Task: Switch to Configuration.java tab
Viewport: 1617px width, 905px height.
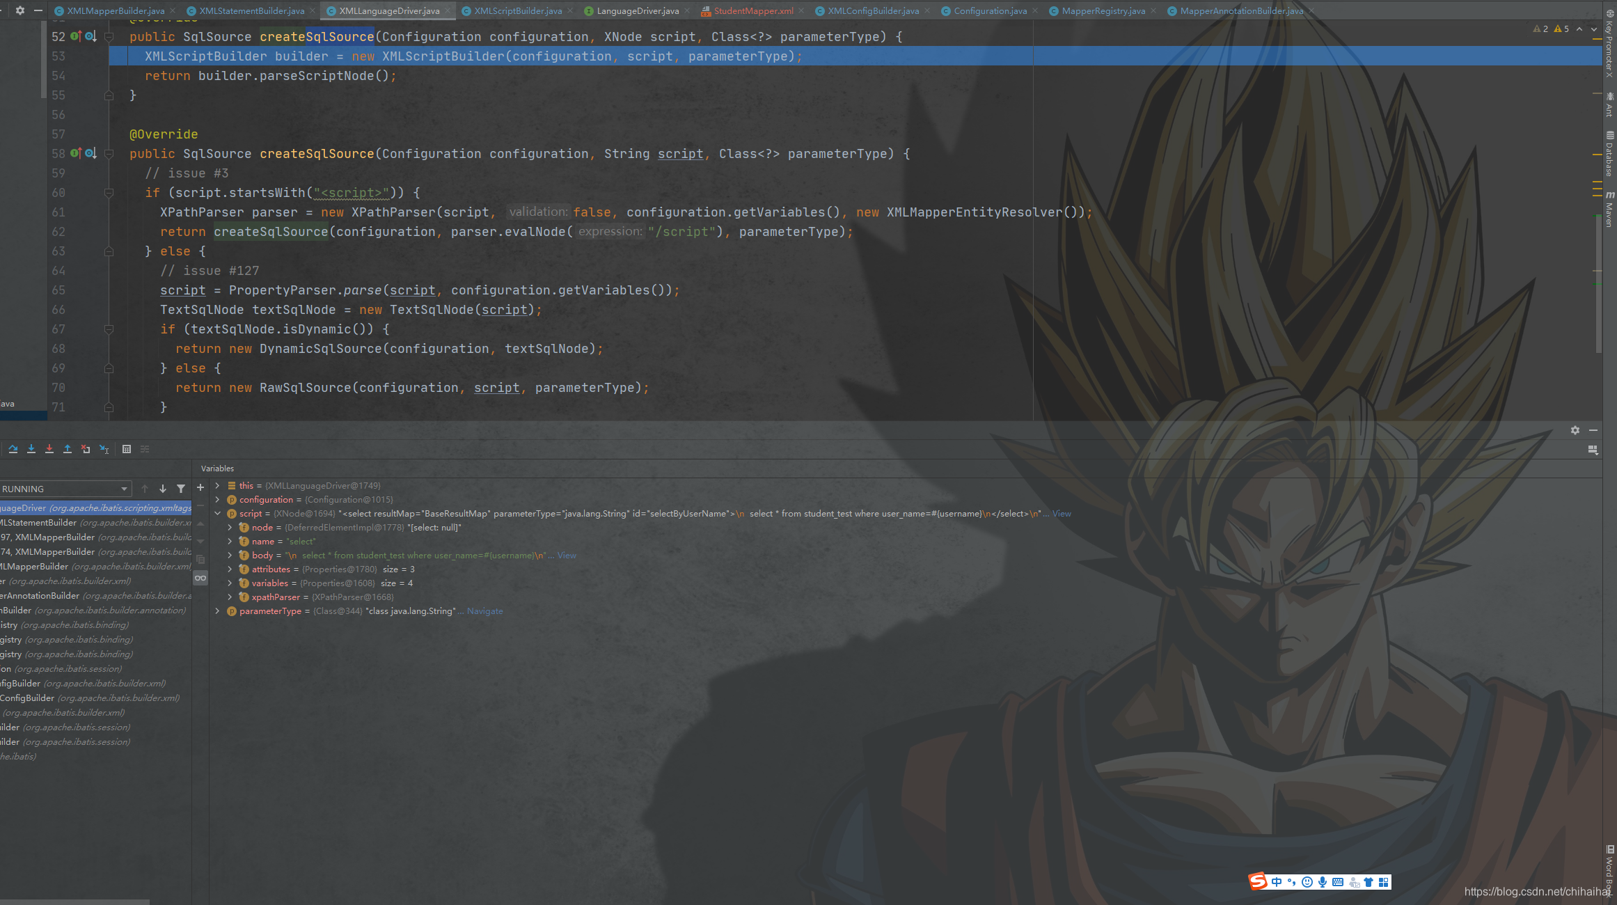Action: 989,10
